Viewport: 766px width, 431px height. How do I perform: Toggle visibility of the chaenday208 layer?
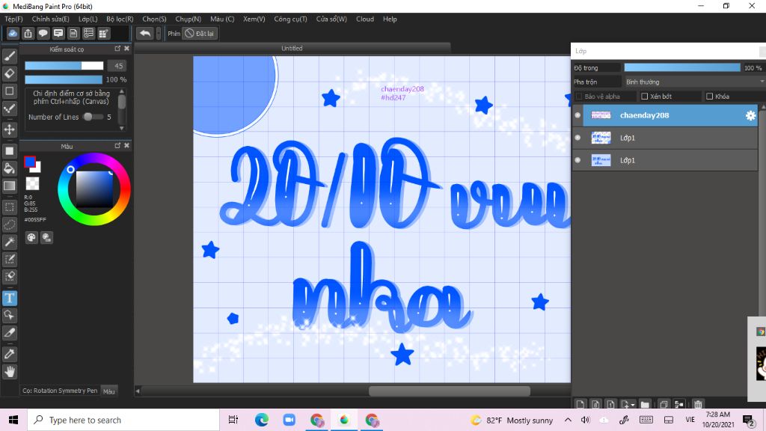pyautogui.click(x=577, y=115)
